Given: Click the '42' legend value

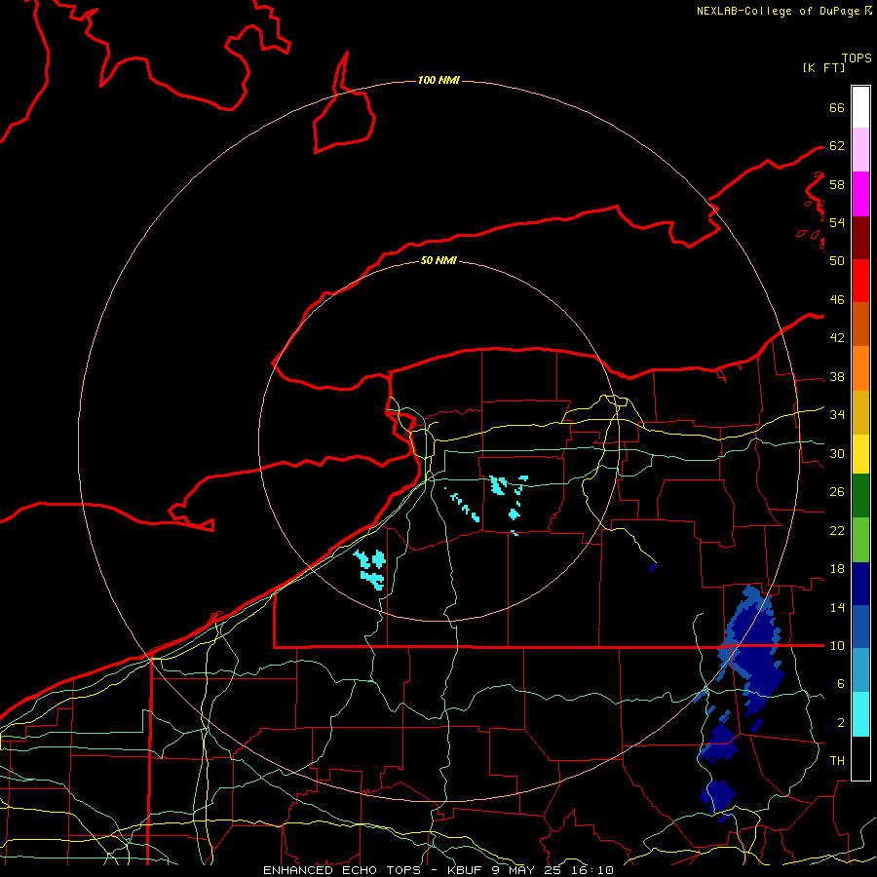Looking at the screenshot, I should (837, 338).
